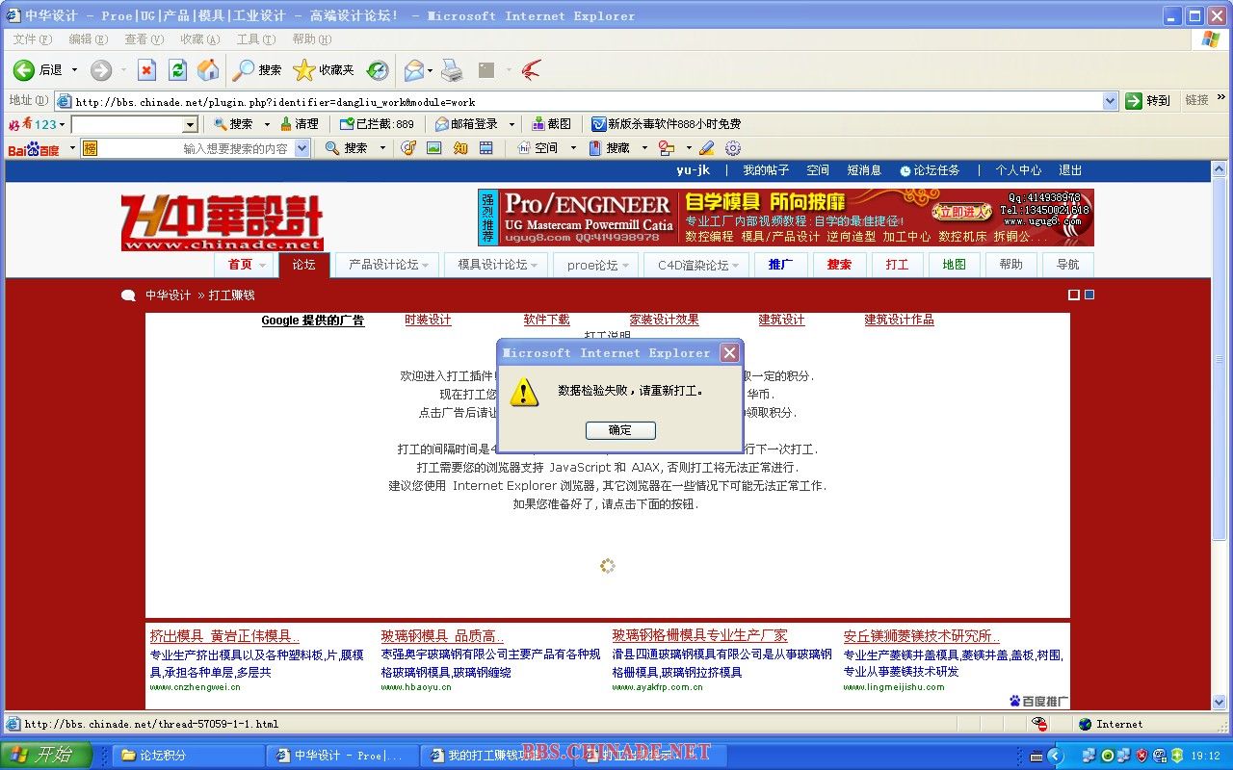Click the vertical scrollbar up arrow
Image resolution: width=1233 pixels, height=770 pixels.
tap(1220, 169)
